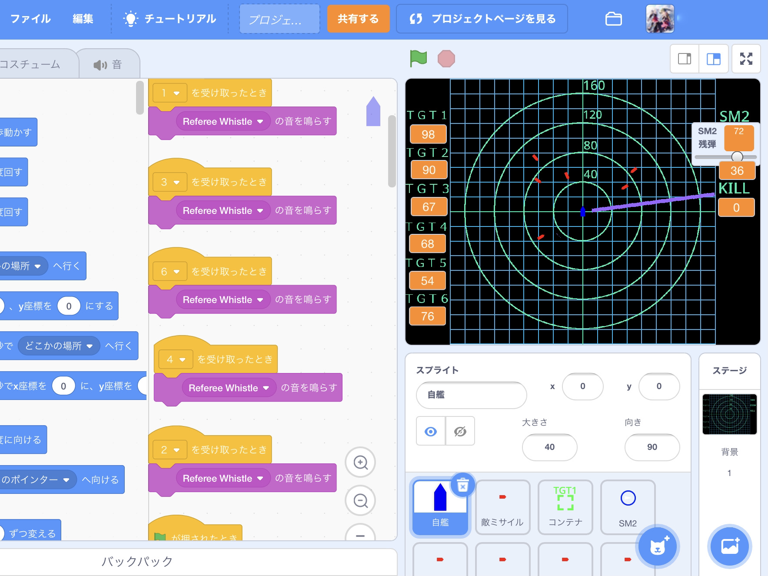Expand the first Referee Whistle sound dropdown
768x576 pixels.
click(260, 122)
